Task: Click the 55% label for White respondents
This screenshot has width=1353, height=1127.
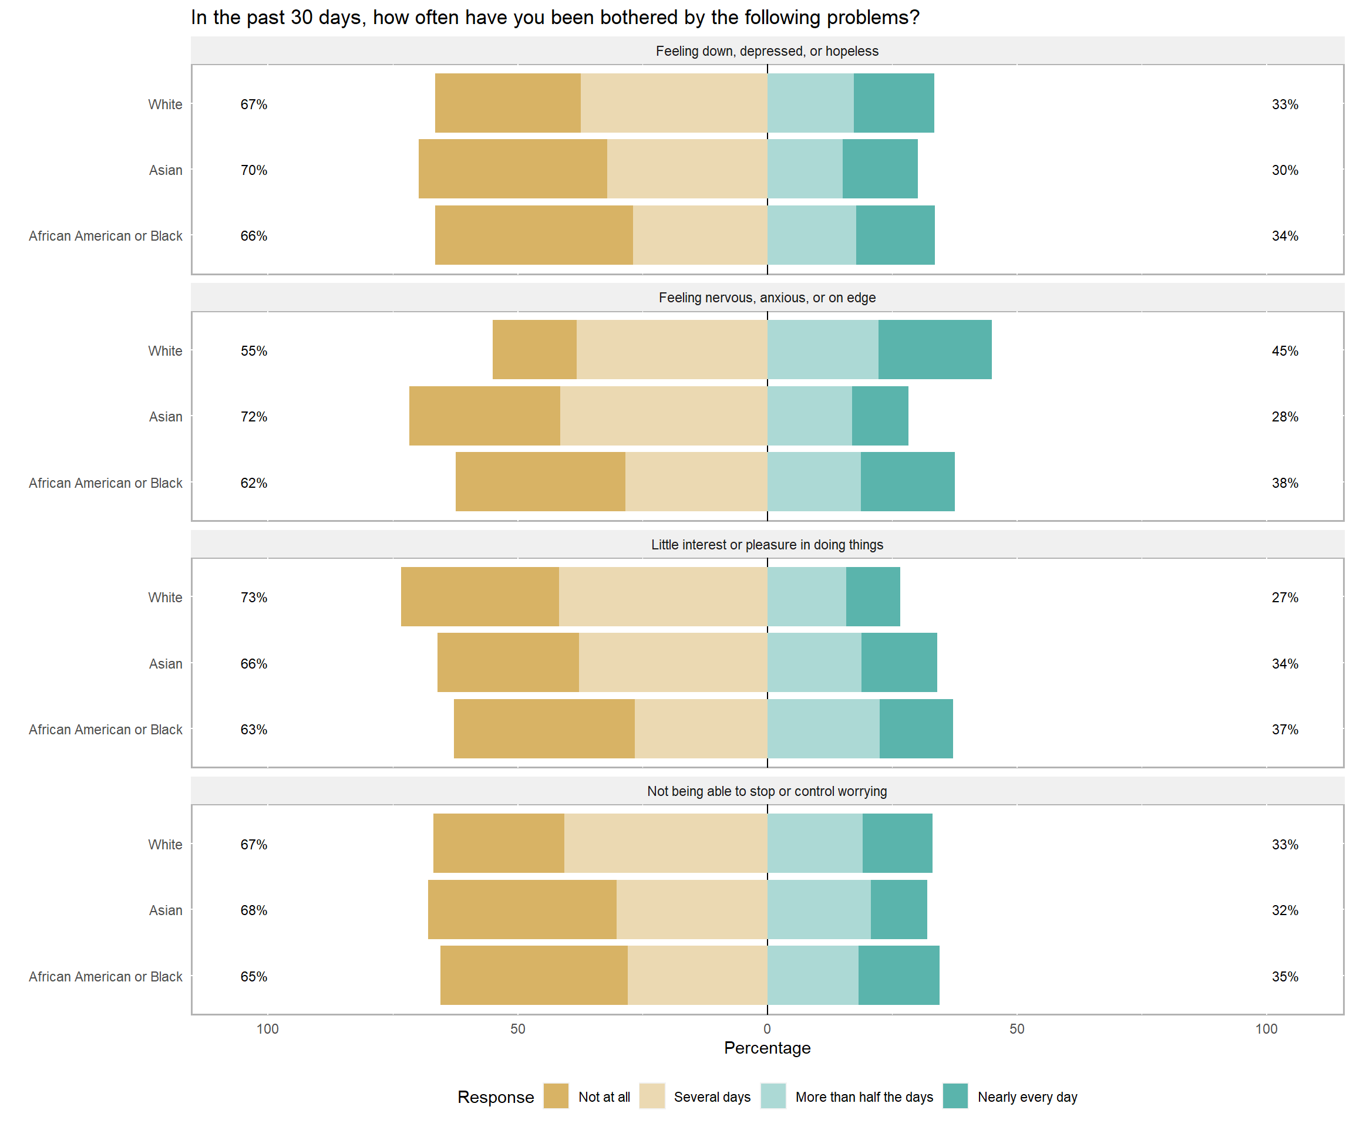Action: pos(254,351)
